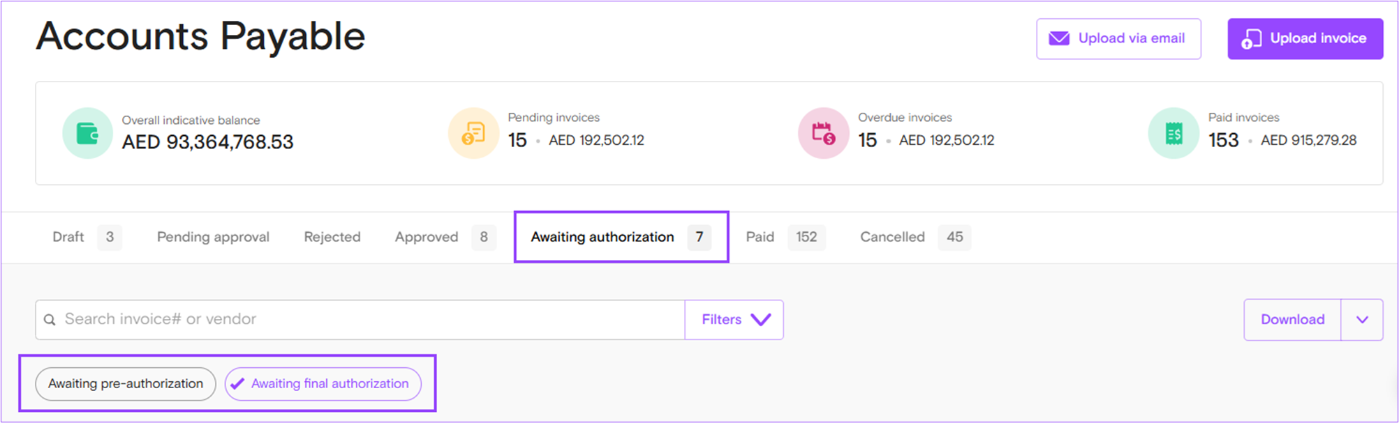Open the Pending approval tab
Screen dimensions: 1399x423
(x=213, y=237)
